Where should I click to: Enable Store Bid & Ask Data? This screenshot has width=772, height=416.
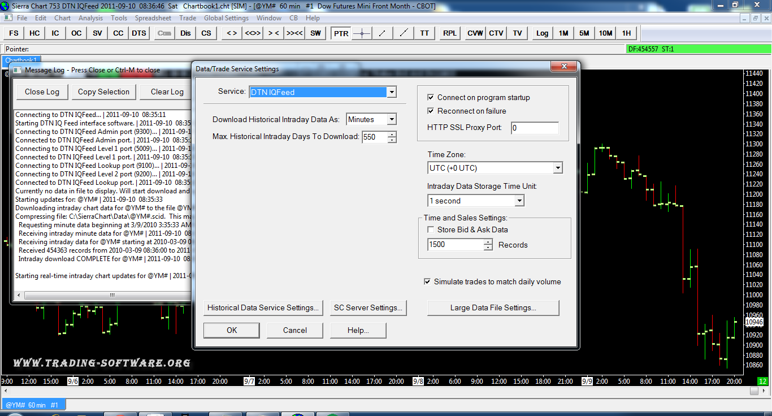431,229
